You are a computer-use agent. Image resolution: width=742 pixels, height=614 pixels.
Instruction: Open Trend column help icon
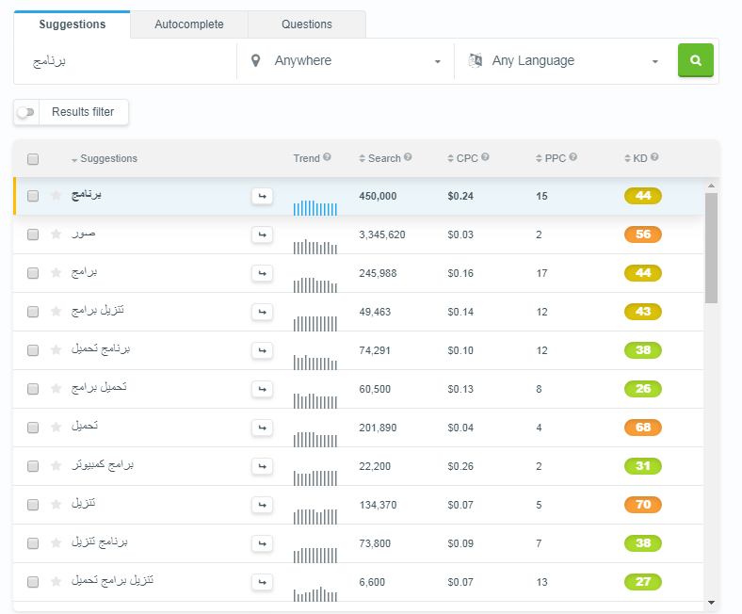tap(327, 157)
